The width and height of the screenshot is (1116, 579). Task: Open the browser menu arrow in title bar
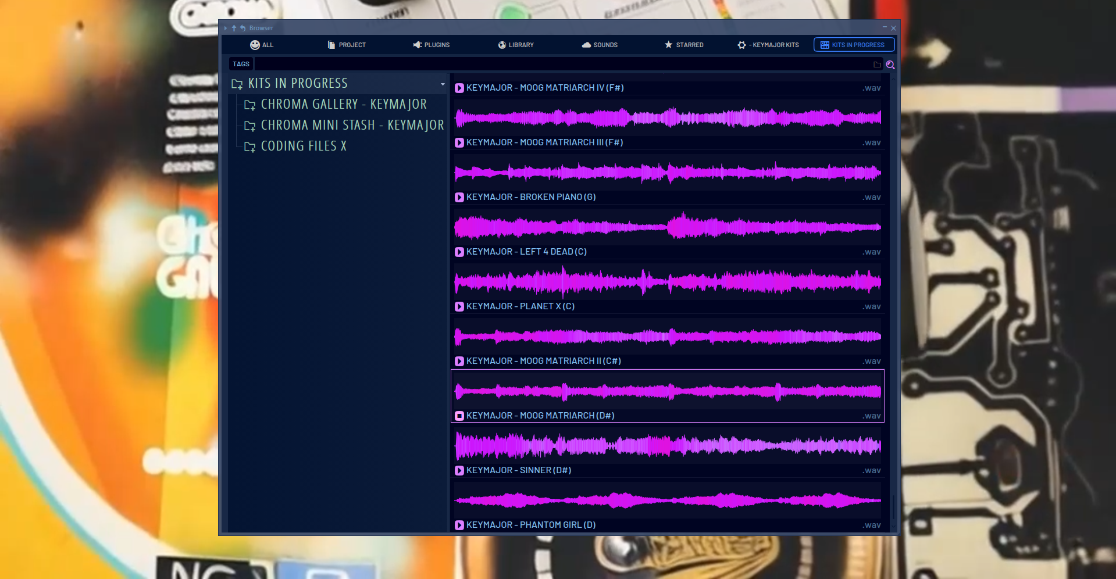pyautogui.click(x=226, y=28)
